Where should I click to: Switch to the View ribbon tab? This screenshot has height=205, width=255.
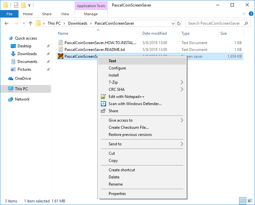pos(65,14)
